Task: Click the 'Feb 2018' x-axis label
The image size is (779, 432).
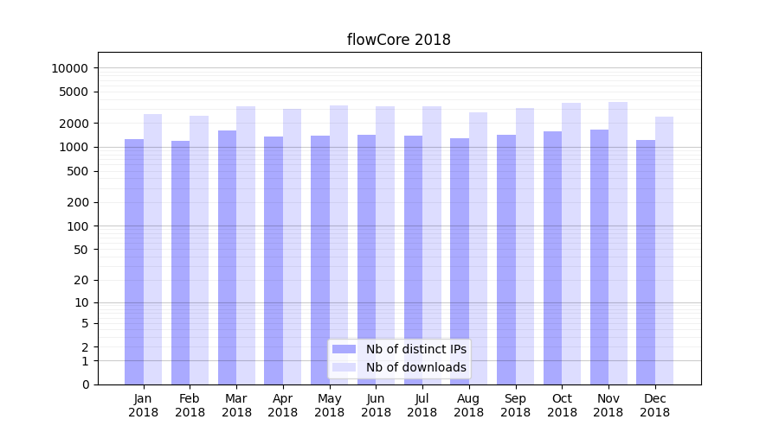Action: [x=190, y=405]
